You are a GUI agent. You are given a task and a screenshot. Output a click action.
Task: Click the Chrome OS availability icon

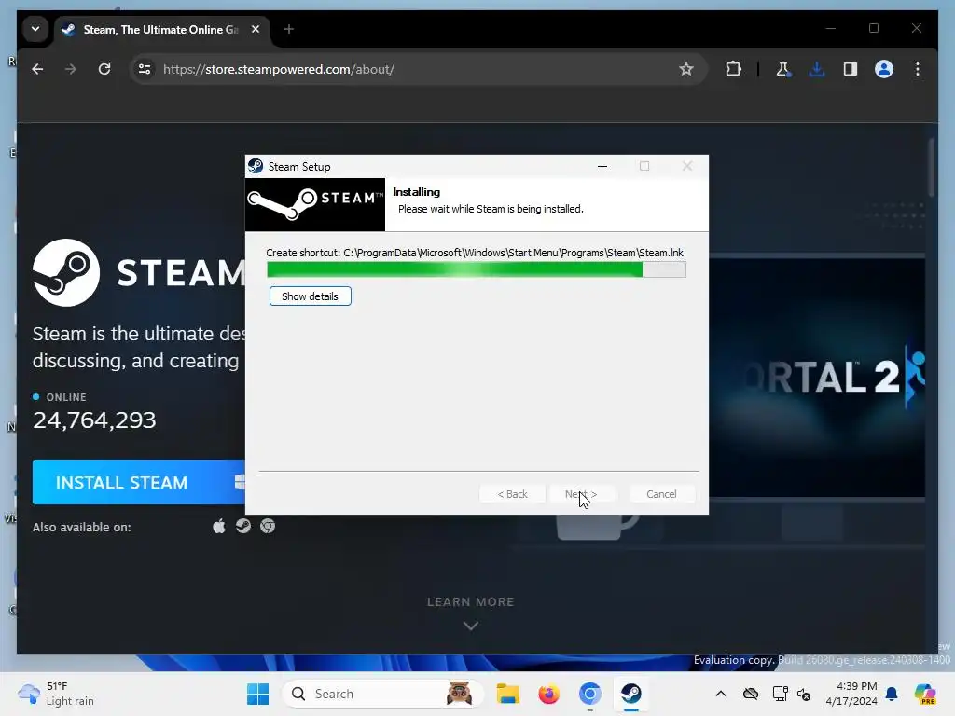tap(268, 526)
